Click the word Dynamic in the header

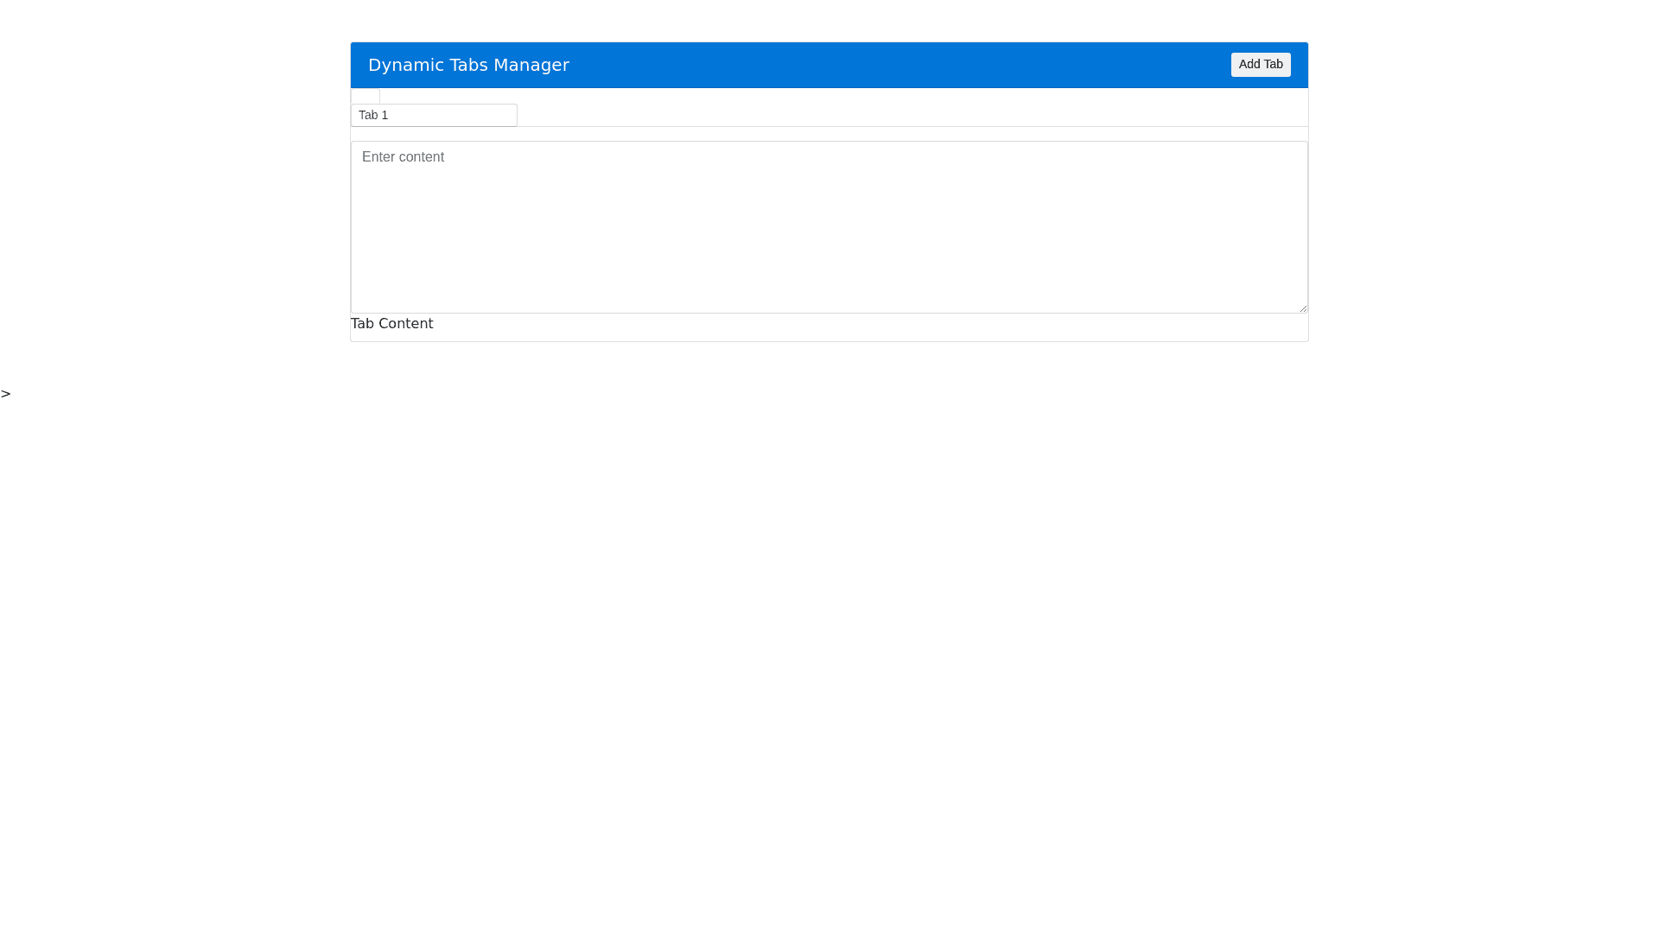pyautogui.click(x=405, y=66)
